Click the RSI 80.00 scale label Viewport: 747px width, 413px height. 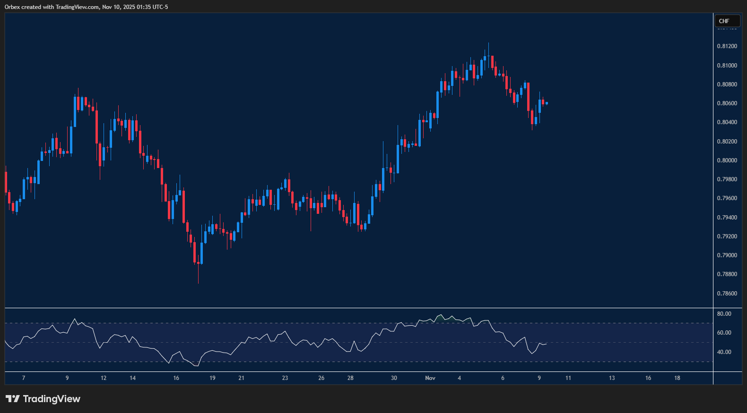[724, 314]
